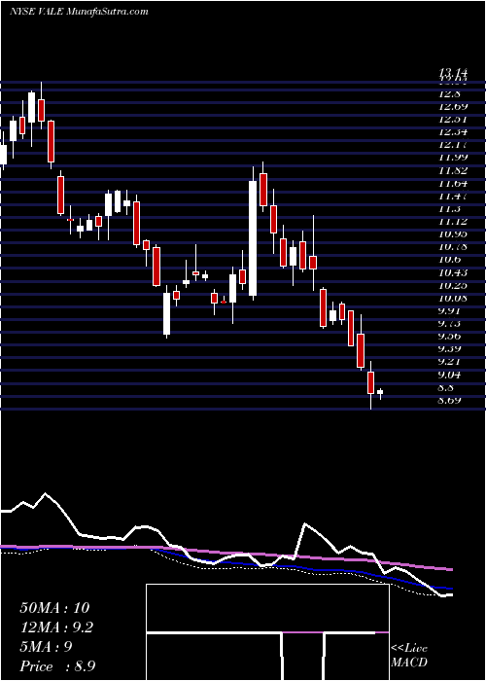Viewport: 486px width, 681px height.
Task: Pick the 9.73 price axis label
Action: [448, 323]
